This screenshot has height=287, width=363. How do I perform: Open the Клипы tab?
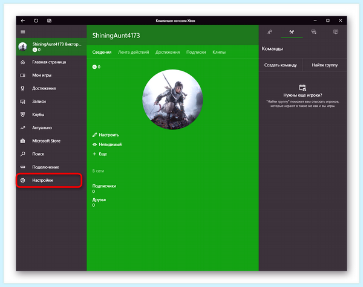click(219, 53)
